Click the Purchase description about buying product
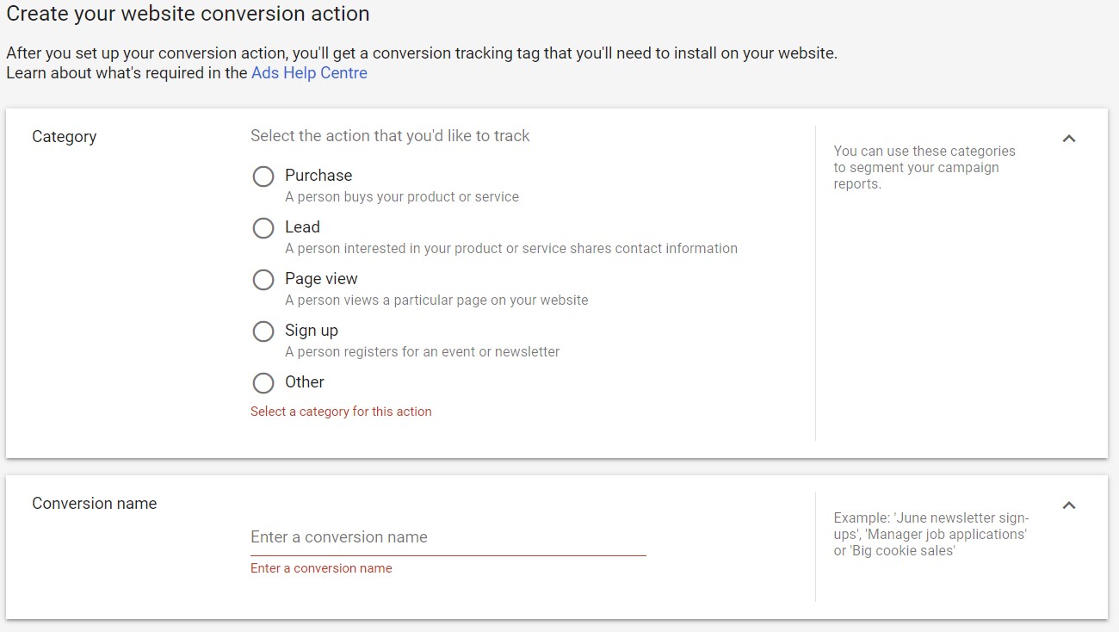 402,197
